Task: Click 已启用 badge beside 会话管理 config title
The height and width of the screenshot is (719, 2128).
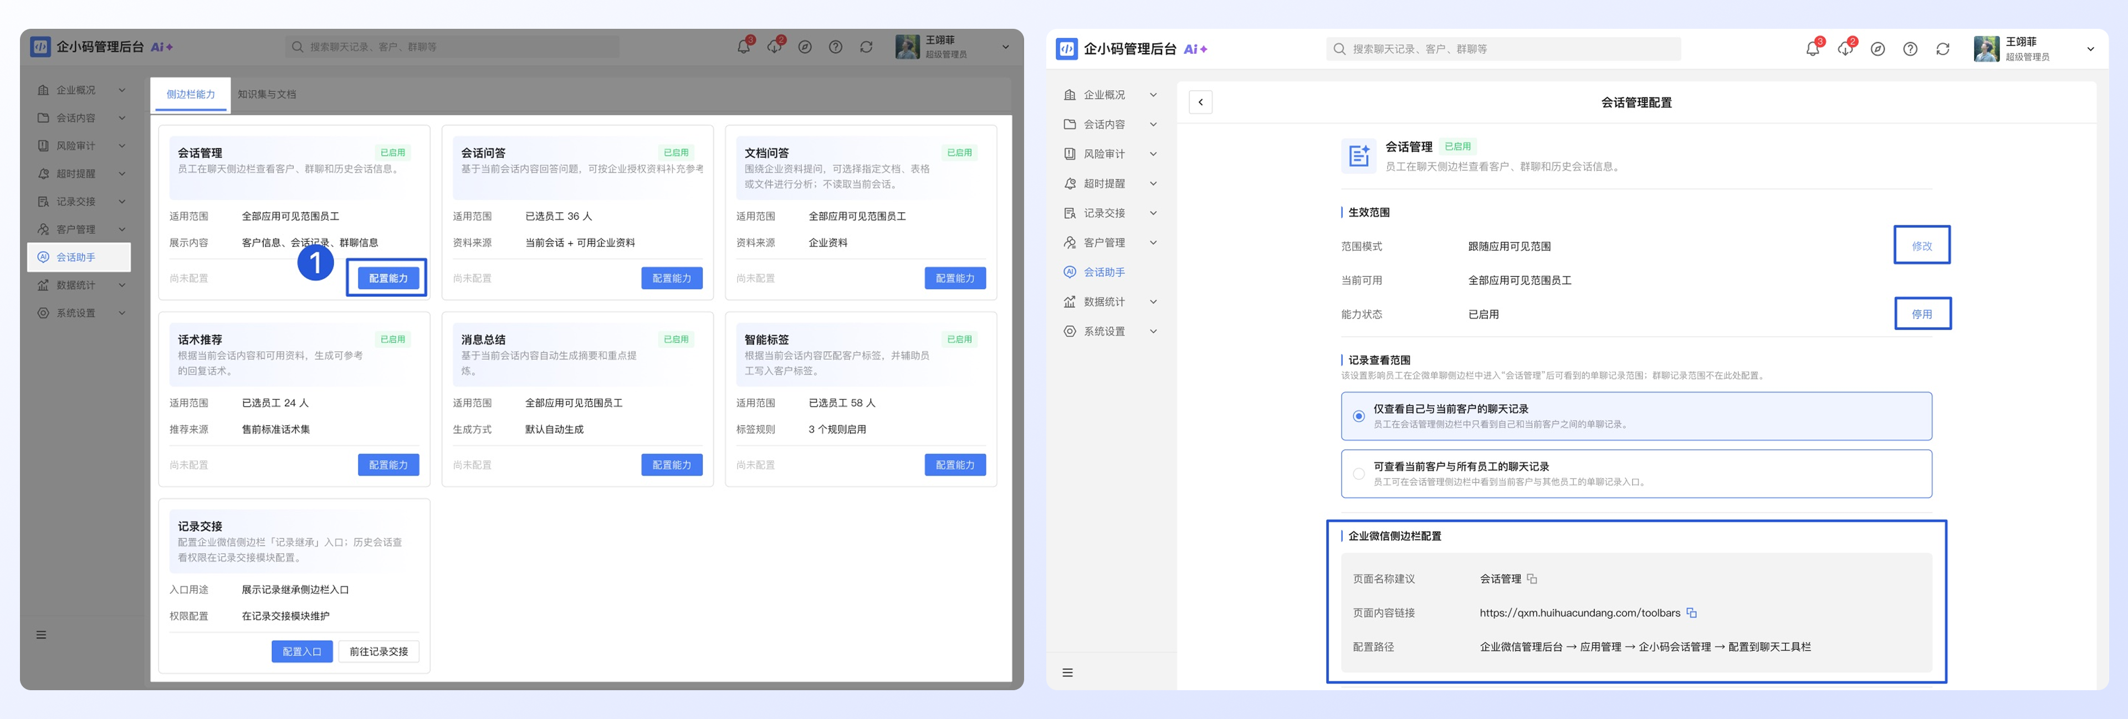Action: (x=1457, y=146)
